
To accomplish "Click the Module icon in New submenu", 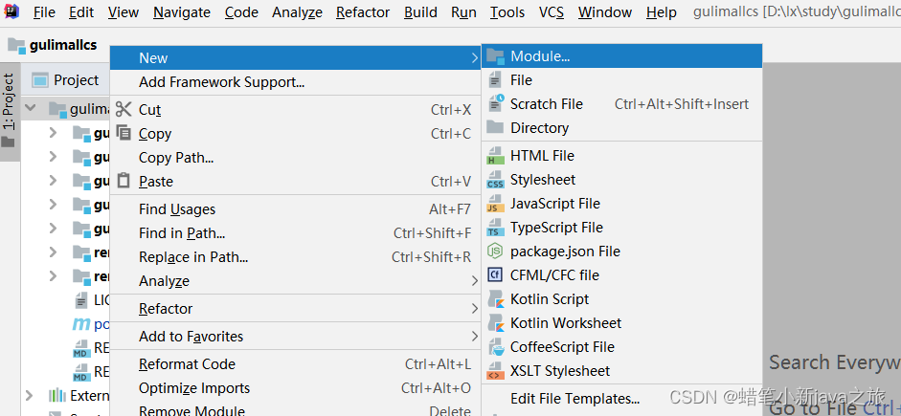I will [x=495, y=56].
